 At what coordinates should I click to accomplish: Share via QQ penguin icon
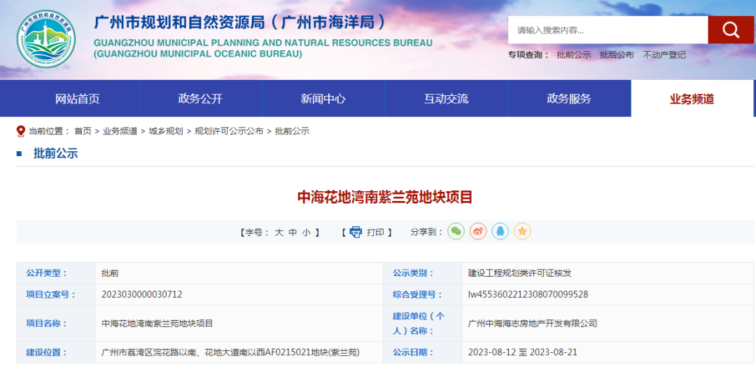(x=500, y=232)
